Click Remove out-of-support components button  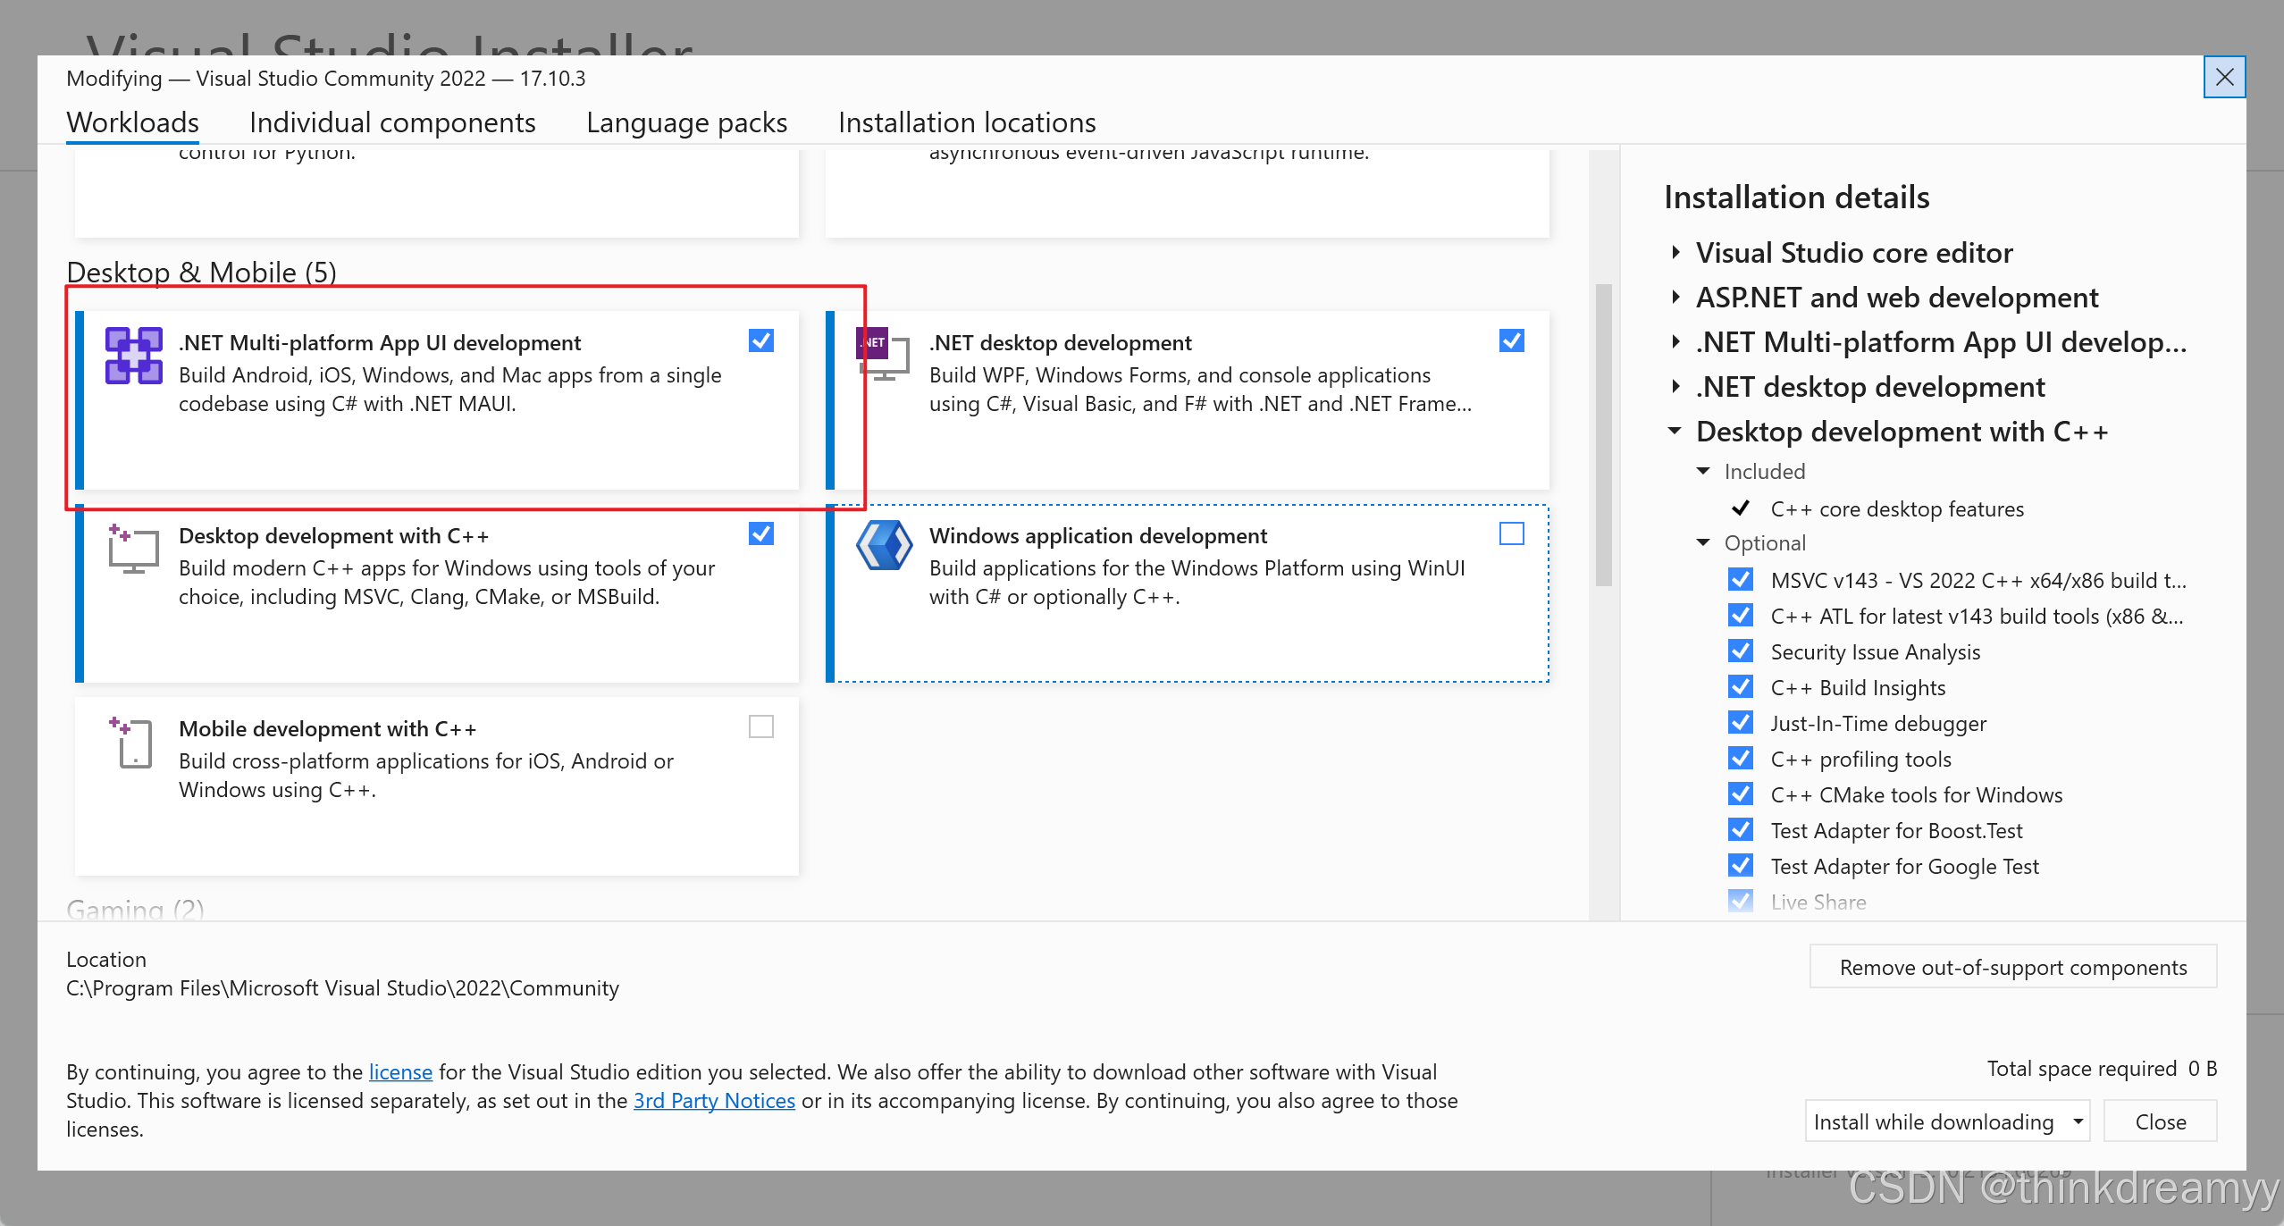point(2013,967)
